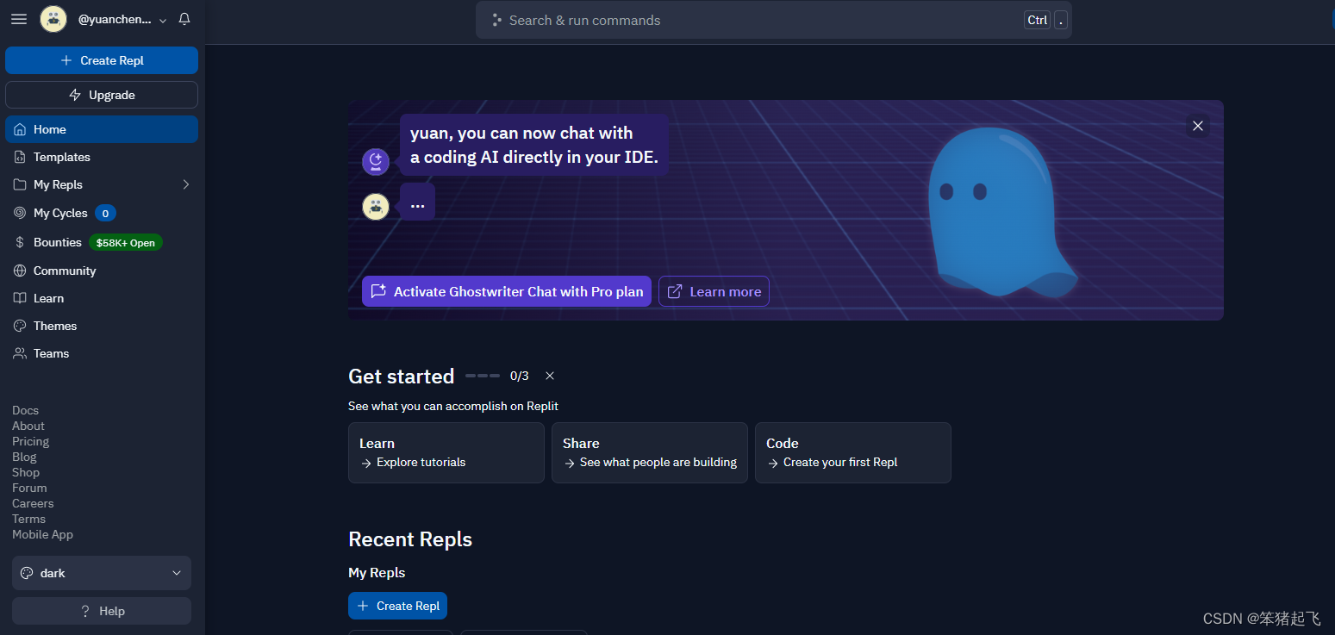Click the Community globe icon
The height and width of the screenshot is (635, 1335).
[20, 271]
